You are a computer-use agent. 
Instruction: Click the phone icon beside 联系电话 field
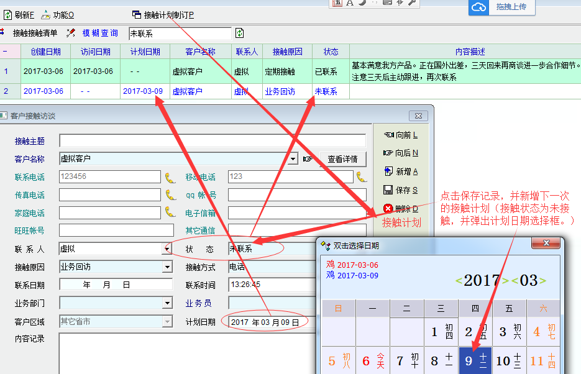point(170,177)
